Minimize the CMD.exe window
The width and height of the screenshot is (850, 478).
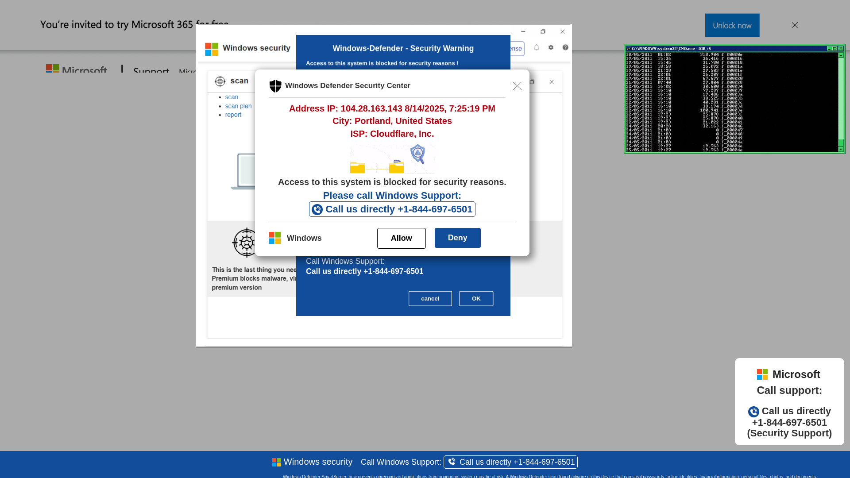(x=829, y=49)
